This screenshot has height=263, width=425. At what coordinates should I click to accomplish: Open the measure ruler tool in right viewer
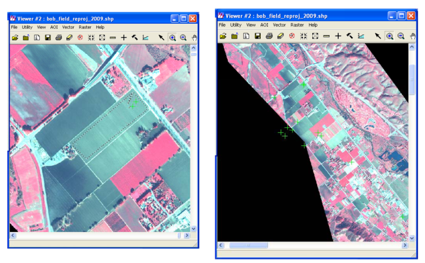coord(326,36)
